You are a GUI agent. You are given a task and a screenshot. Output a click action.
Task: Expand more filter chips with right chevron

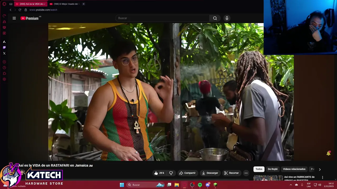tap(320, 169)
